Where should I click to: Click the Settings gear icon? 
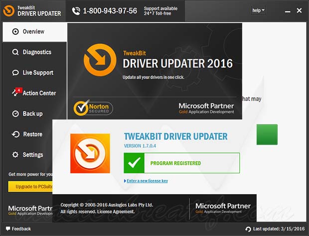(x=15, y=155)
